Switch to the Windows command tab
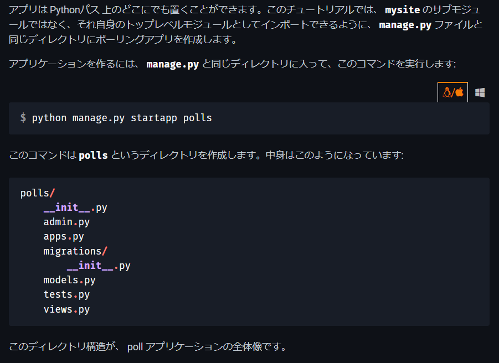499x363 pixels. (x=480, y=92)
